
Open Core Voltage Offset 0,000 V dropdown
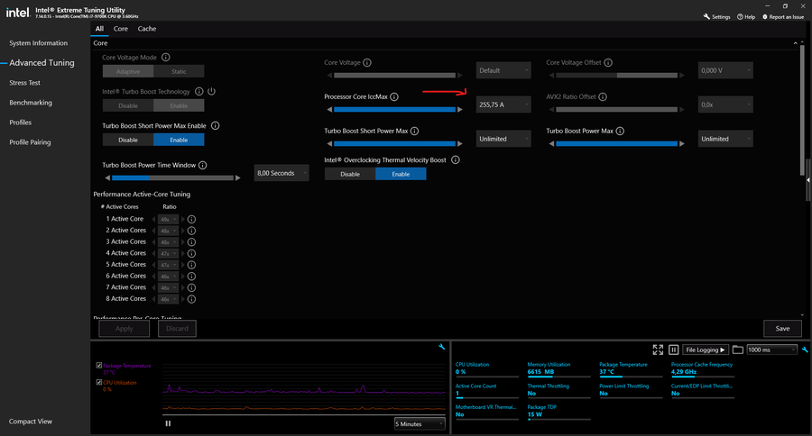click(x=725, y=70)
